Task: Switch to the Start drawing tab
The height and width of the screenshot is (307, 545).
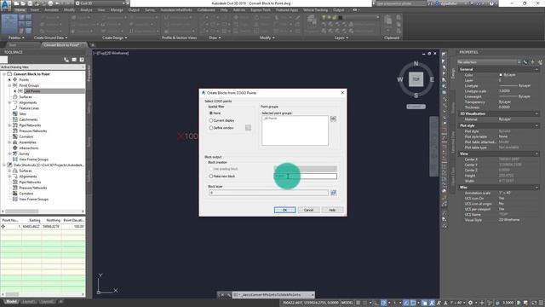Action: pos(13,45)
